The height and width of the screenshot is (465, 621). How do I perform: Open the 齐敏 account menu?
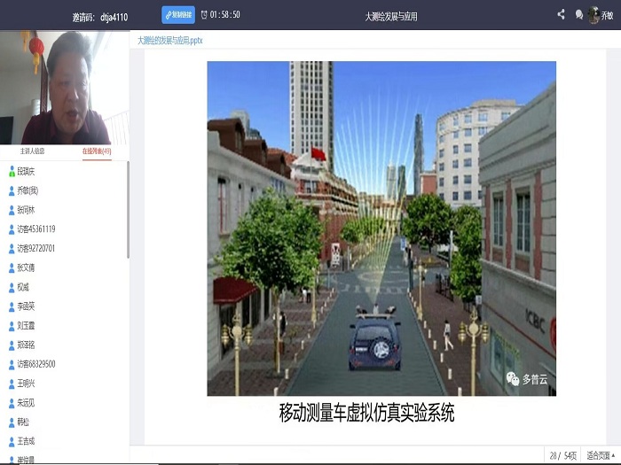(608, 15)
